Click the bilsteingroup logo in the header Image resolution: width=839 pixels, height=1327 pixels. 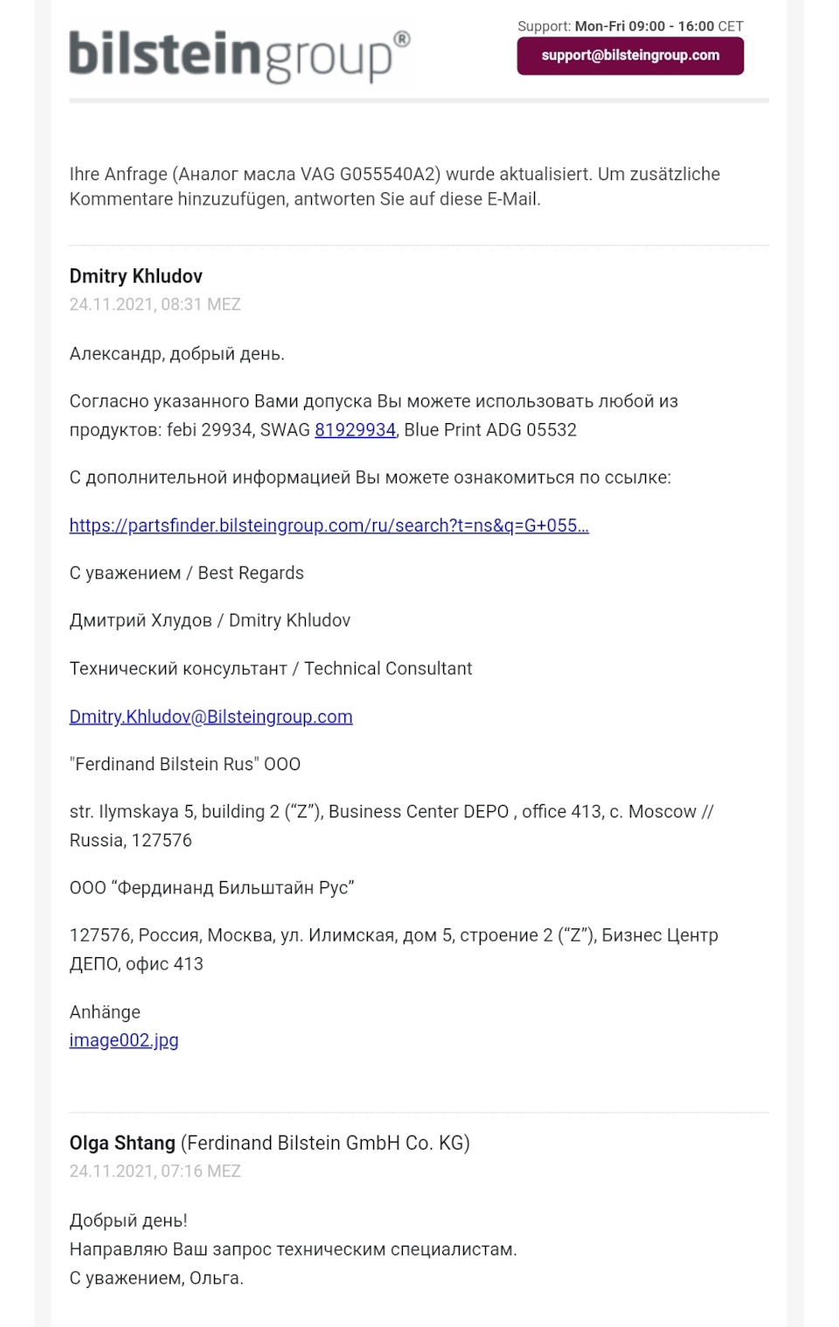[239, 56]
